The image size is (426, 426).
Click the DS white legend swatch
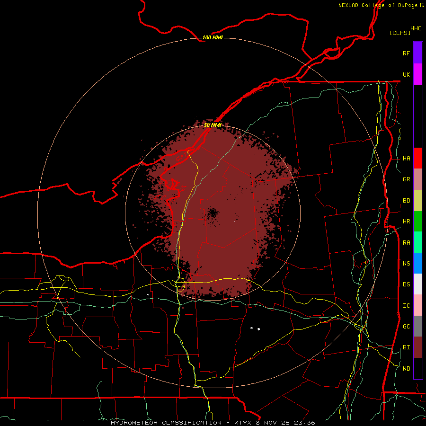[418, 284]
